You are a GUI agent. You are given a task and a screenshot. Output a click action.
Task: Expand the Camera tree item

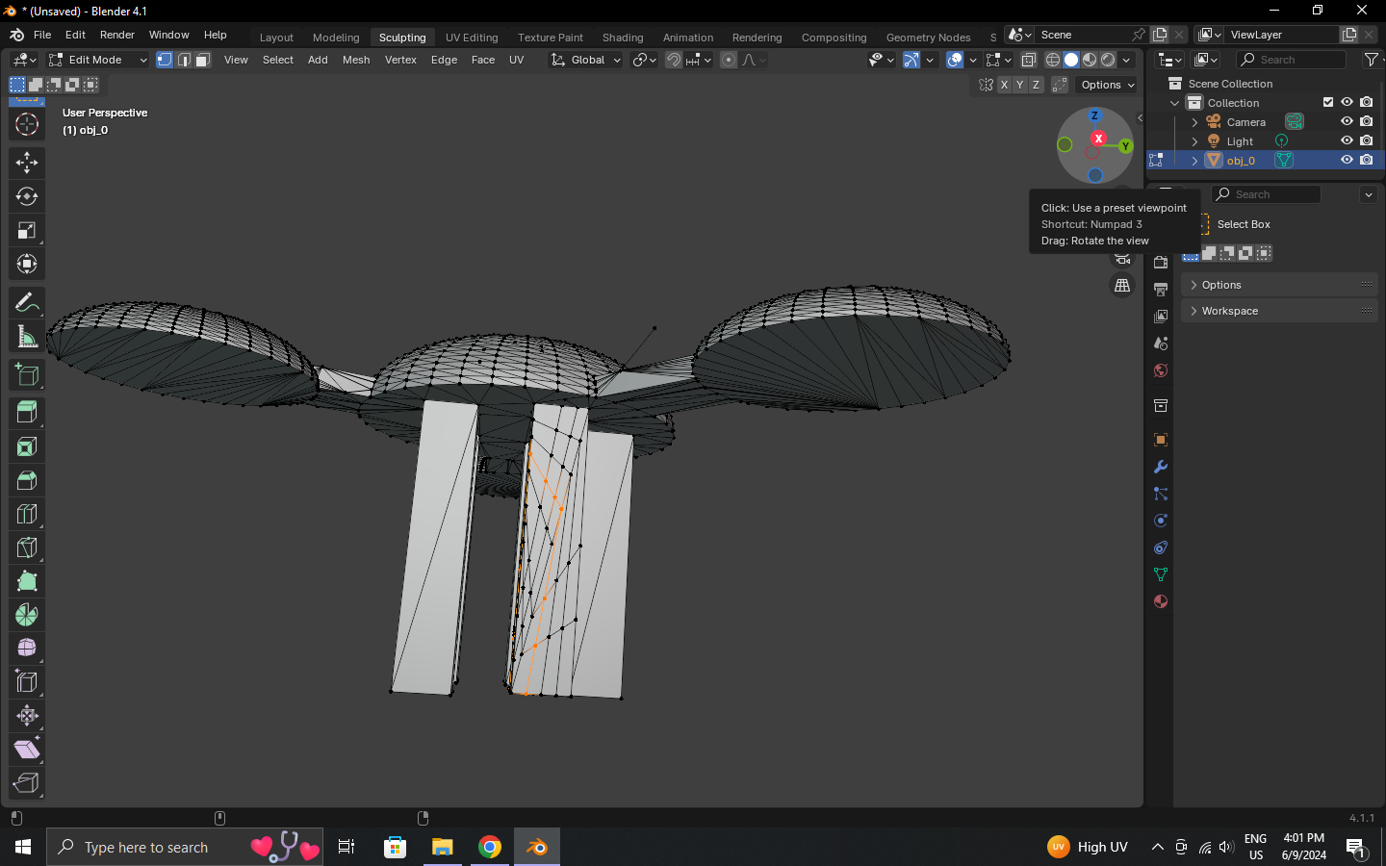pos(1194,122)
